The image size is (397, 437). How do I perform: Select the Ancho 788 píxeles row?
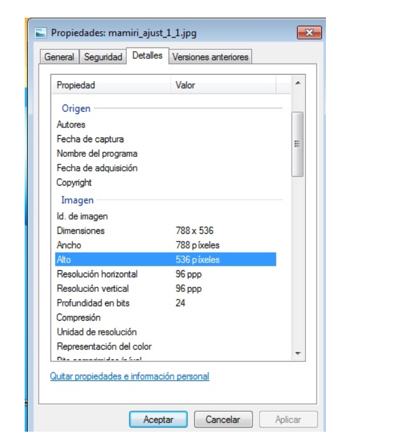click(164, 245)
